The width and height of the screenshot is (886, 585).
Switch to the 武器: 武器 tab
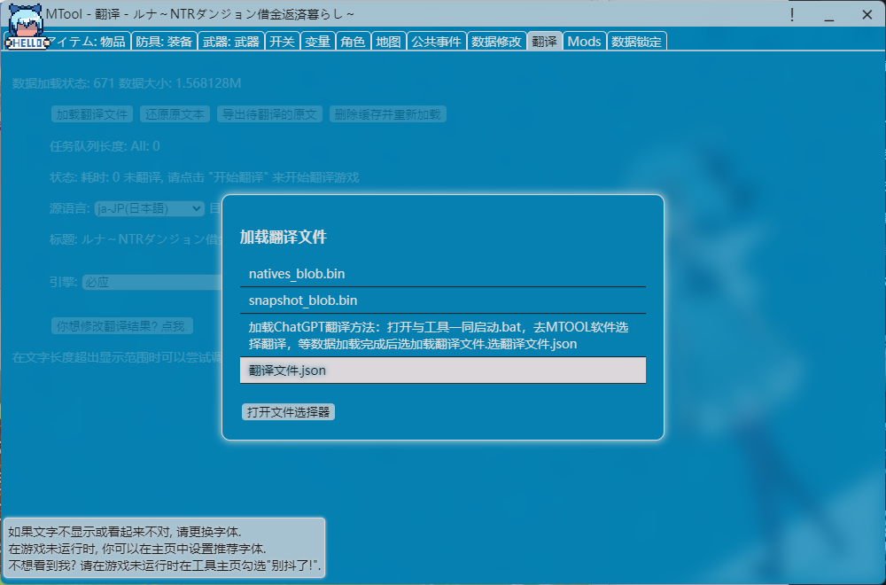point(231,42)
